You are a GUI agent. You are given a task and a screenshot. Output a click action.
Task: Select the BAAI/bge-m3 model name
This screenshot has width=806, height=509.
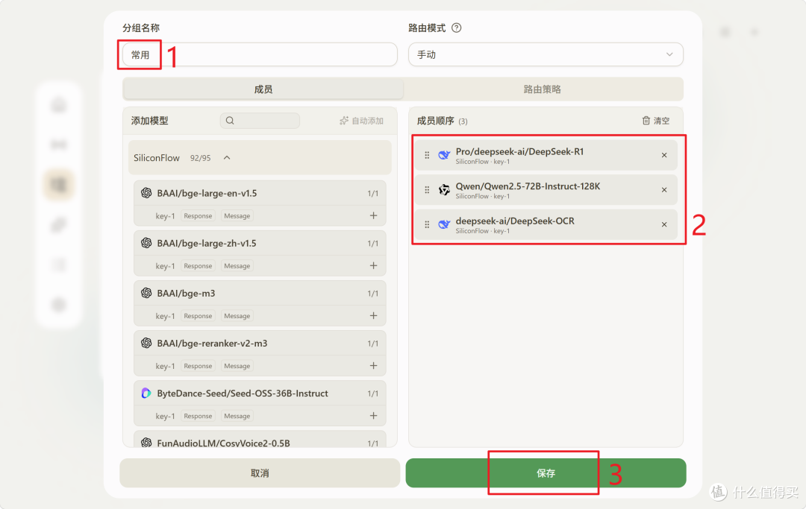coord(186,294)
